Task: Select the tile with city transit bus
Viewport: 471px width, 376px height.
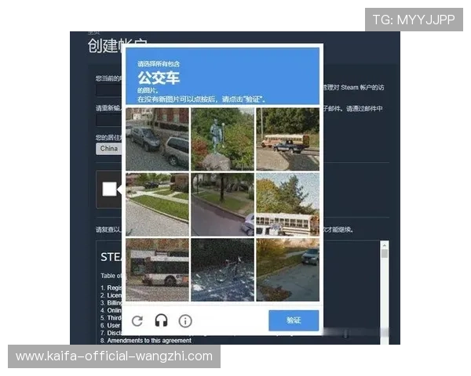Action: [157, 269]
